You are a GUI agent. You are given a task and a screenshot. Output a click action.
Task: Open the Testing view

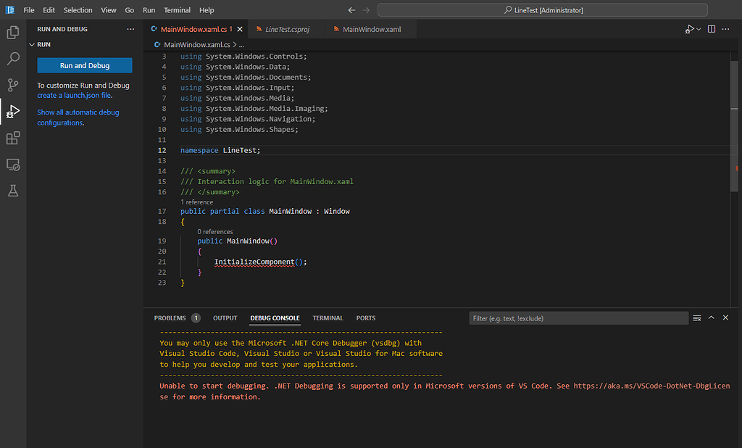(x=12, y=191)
